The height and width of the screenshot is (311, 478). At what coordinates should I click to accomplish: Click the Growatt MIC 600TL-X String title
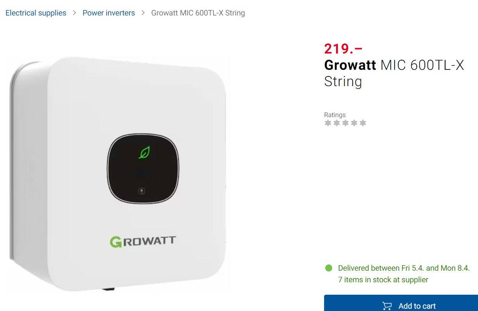[394, 73]
